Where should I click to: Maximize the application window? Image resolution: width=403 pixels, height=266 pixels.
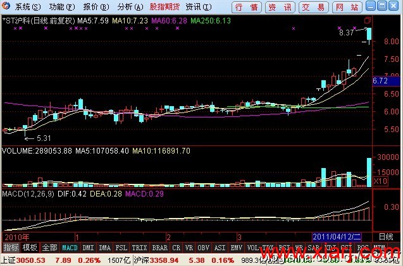pos(382,6)
